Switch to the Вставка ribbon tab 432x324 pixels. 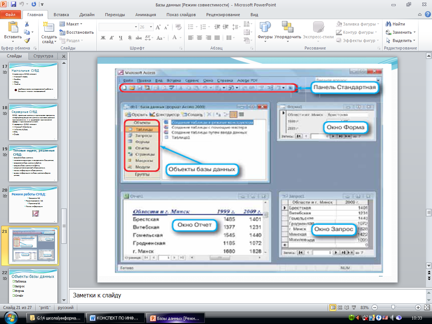click(x=61, y=15)
